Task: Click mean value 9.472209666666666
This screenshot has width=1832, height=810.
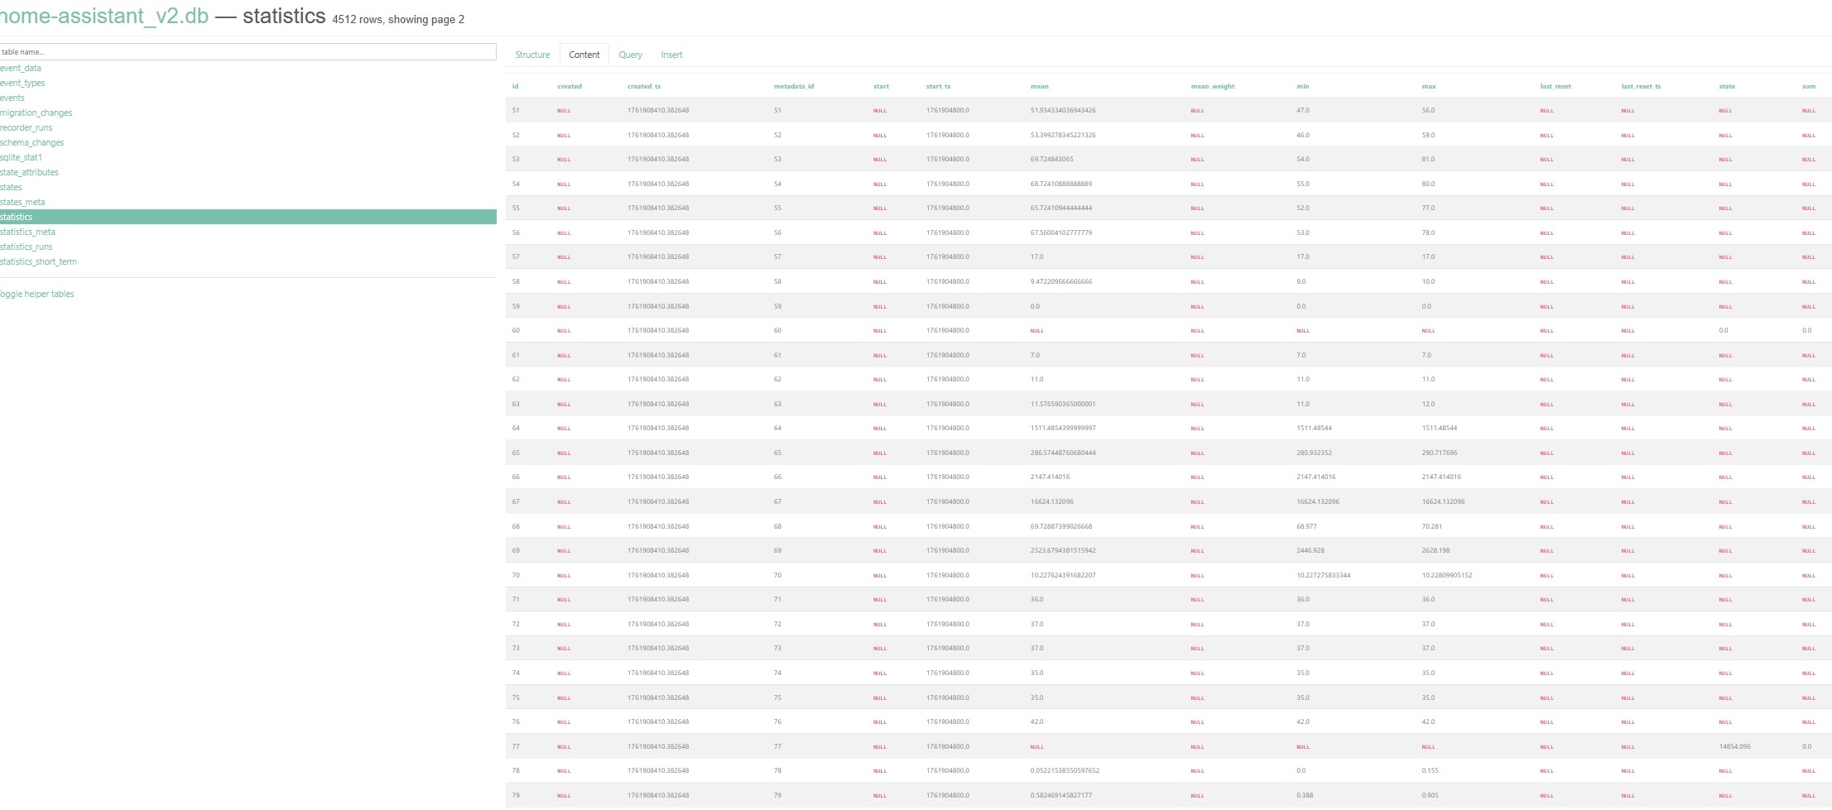Action: [1061, 281]
